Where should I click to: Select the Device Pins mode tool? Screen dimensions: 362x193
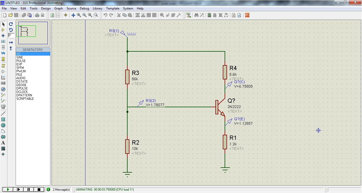pyautogui.click(x=3, y=71)
